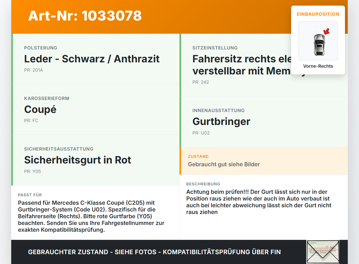This screenshot has width=359, height=264.
Task: Click Leder - Schwarz / Anthrazit value
Action: click(92, 59)
